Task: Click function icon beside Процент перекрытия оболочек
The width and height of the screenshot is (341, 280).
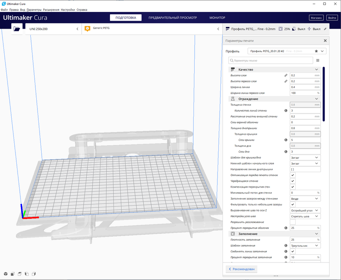Action: pos(286,228)
